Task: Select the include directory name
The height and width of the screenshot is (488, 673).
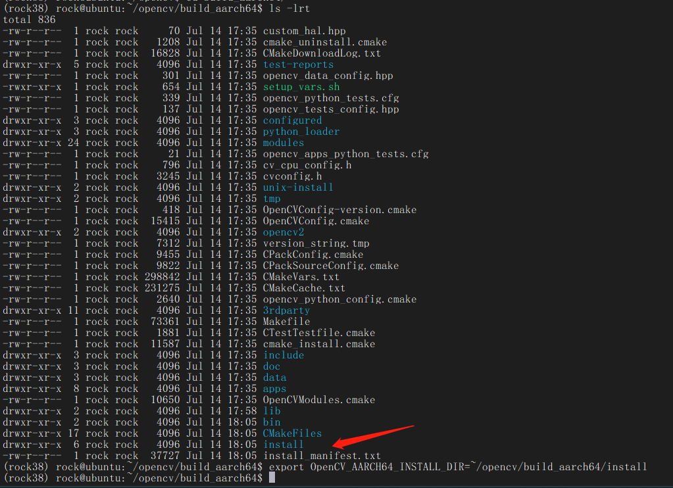Action: (x=284, y=354)
